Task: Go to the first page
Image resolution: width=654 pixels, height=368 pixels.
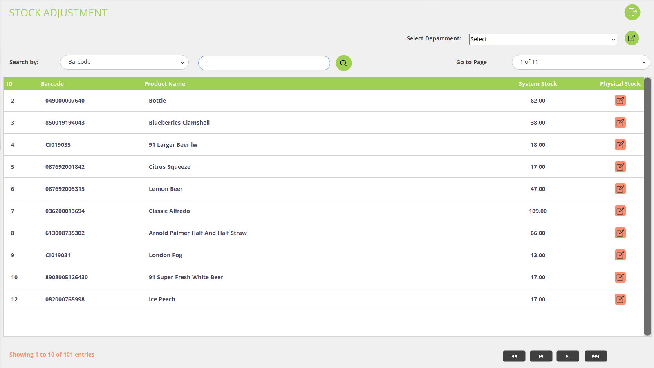Action: pos(514,356)
